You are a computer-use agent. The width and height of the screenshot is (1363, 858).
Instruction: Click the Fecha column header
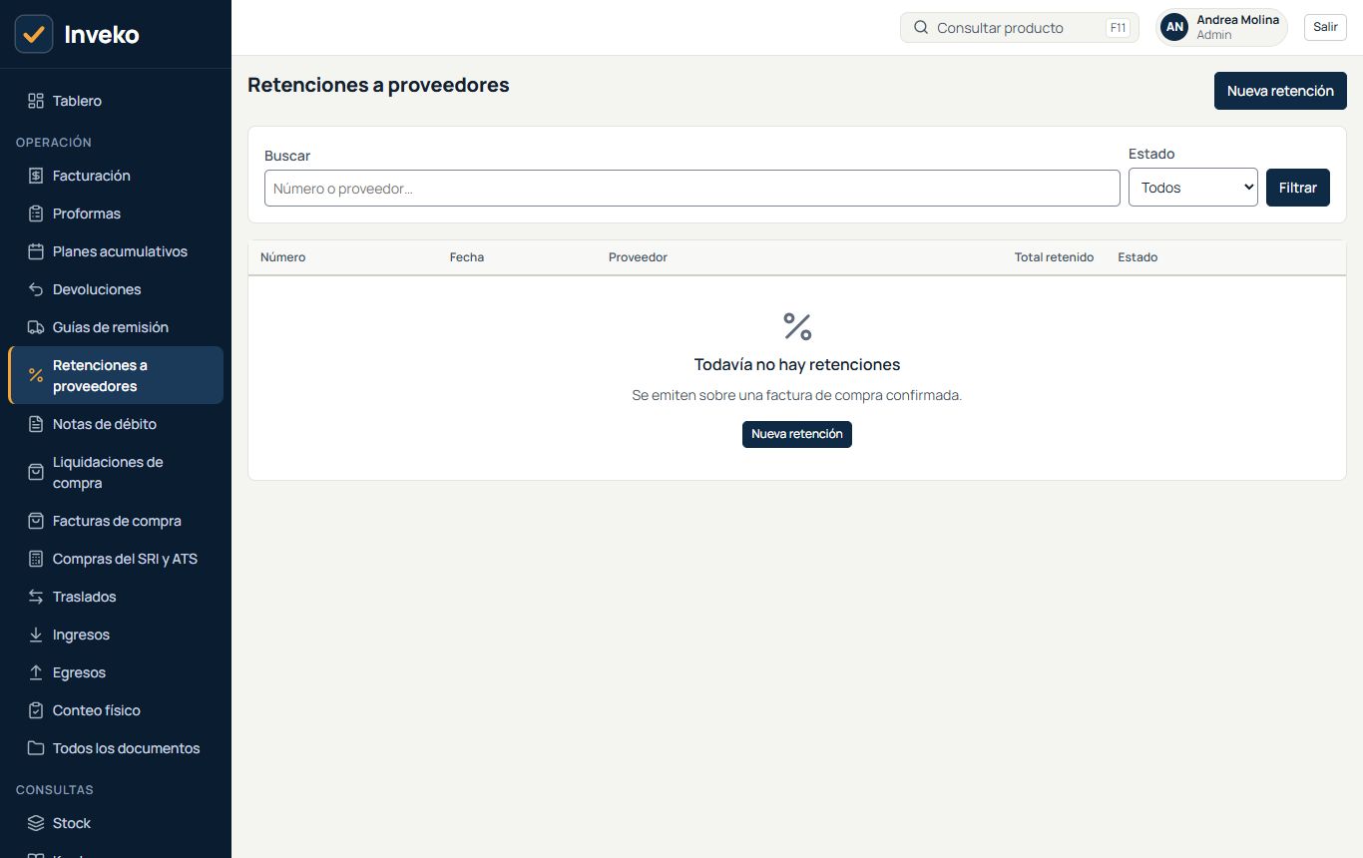[467, 257]
